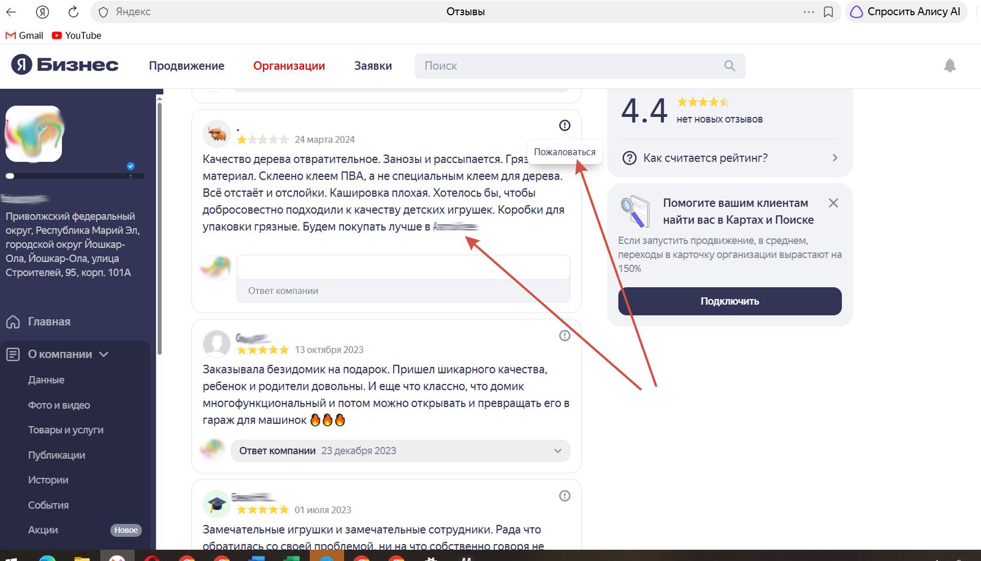The height and width of the screenshot is (561, 981).
Task: Click the Новое badge next to Акции
Action: pyautogui.click(x=126, y=530)
